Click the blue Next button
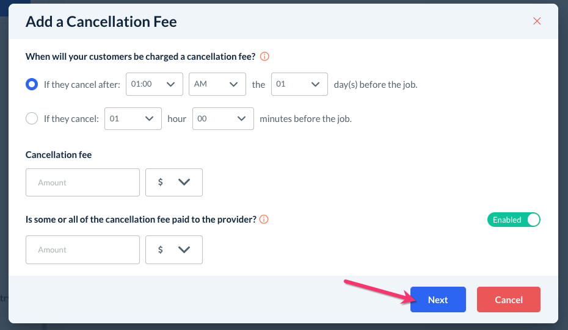Image resolution: width=568 pixels, height=330 pixels. pyautogui.click(x=438, y=300)
